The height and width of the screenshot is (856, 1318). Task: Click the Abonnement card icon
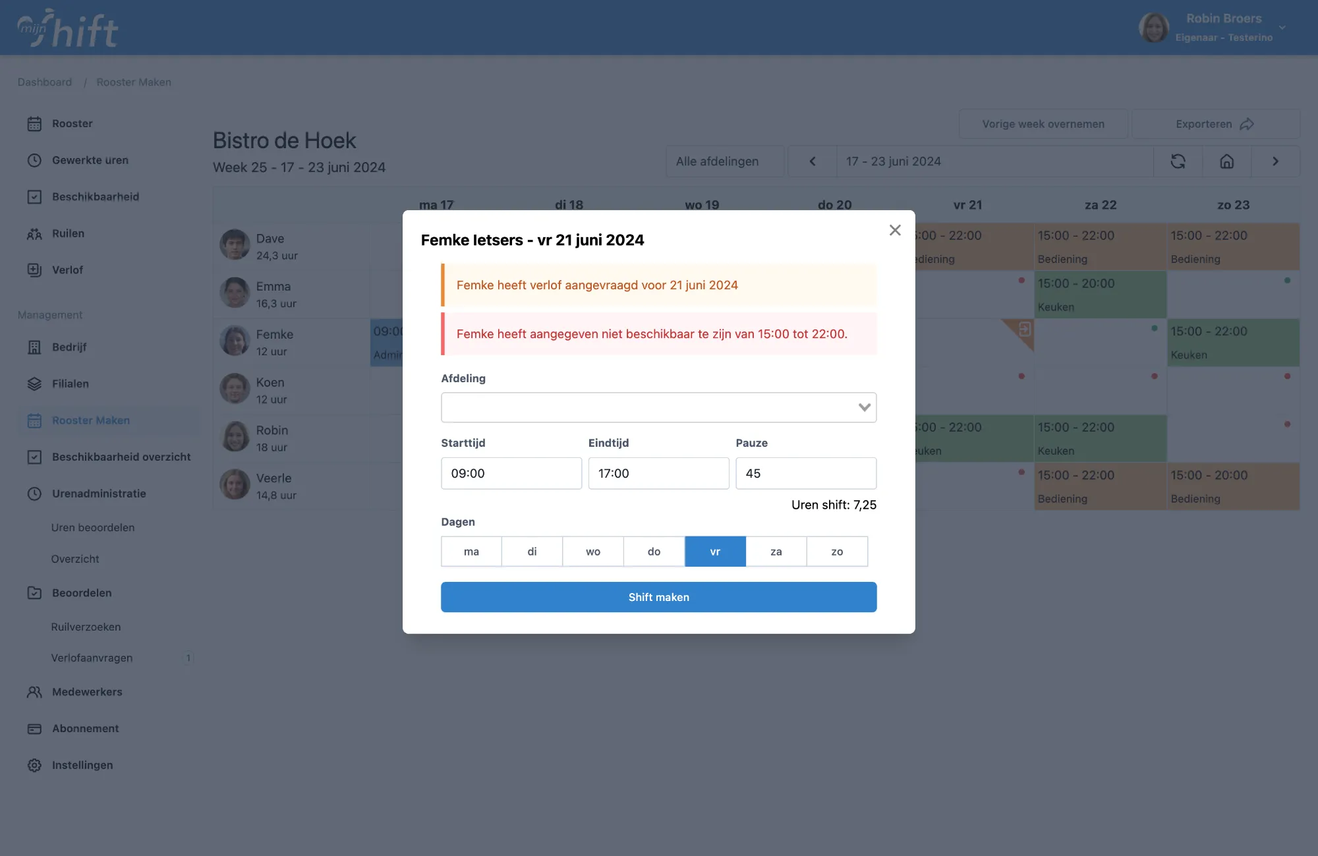(x=34, y=729)
